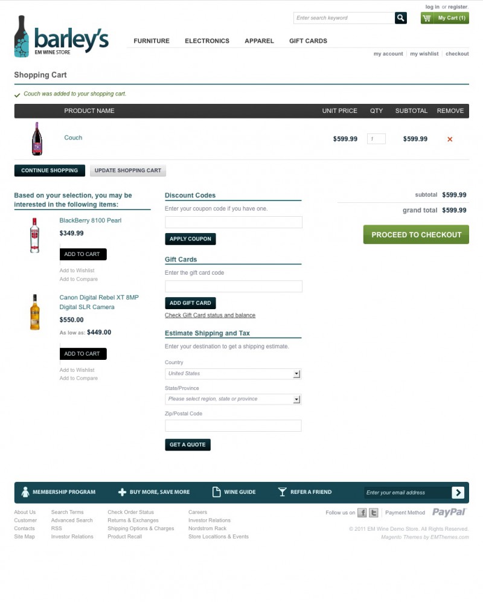
Task: Expand the Country dropdown
Action: [233, 374]
